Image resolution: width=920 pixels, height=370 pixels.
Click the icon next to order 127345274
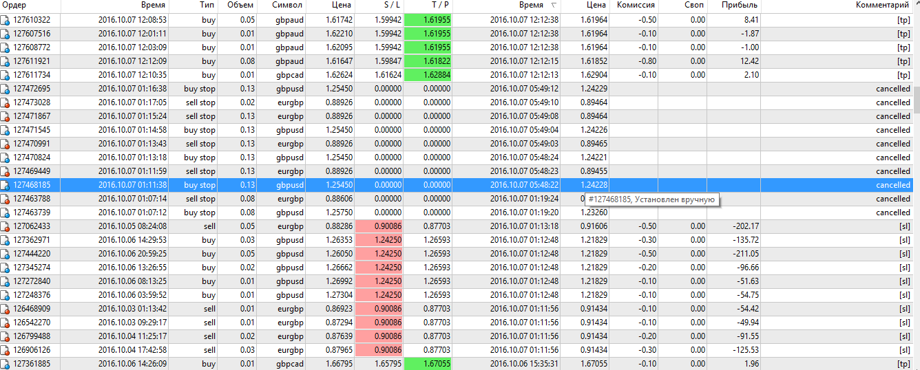(x=6, y=268)
